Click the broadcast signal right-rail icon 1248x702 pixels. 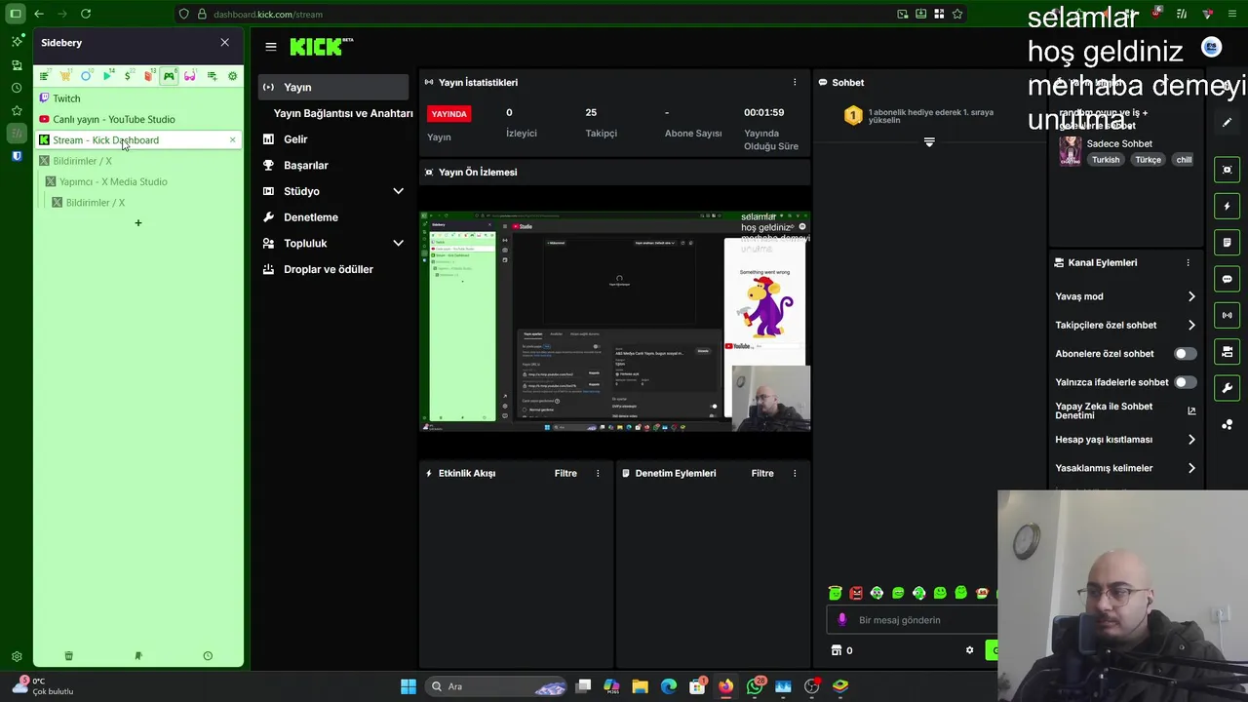[1228, 315]
